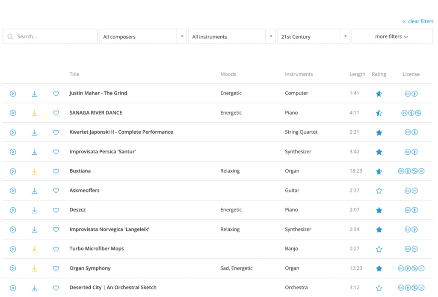Download Organ Symphony track
The height and width of the screenshot is (297, 438).
point(35,268)
